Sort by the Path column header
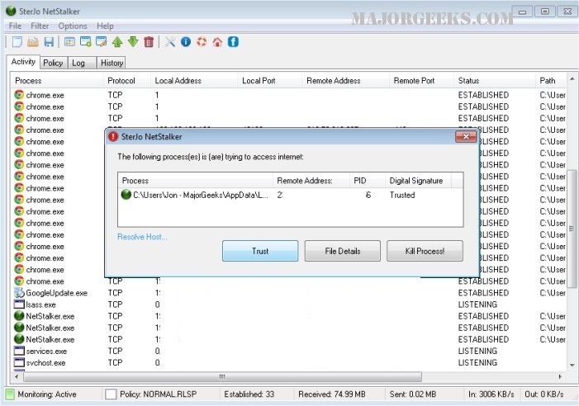This screenshot has width=579, height=406. 551,81
